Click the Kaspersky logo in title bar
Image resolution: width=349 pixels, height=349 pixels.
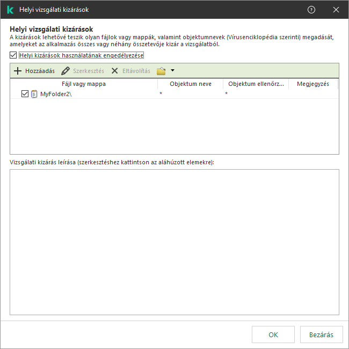tap(10, 10)
